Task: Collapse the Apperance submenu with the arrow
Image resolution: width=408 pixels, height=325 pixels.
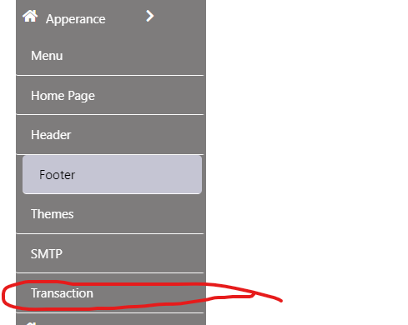Action: (150, 16)
